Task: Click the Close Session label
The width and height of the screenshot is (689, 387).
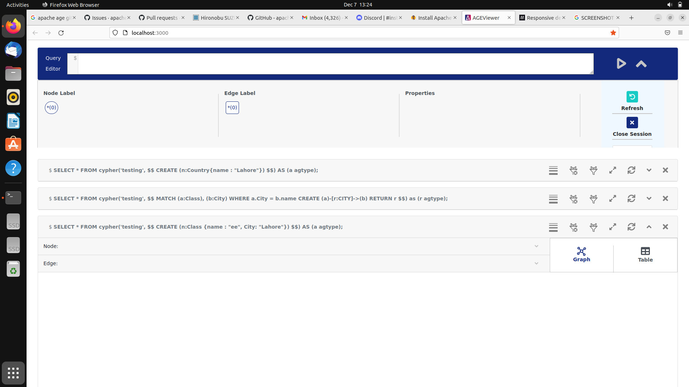Action: [x=632, y=134]
